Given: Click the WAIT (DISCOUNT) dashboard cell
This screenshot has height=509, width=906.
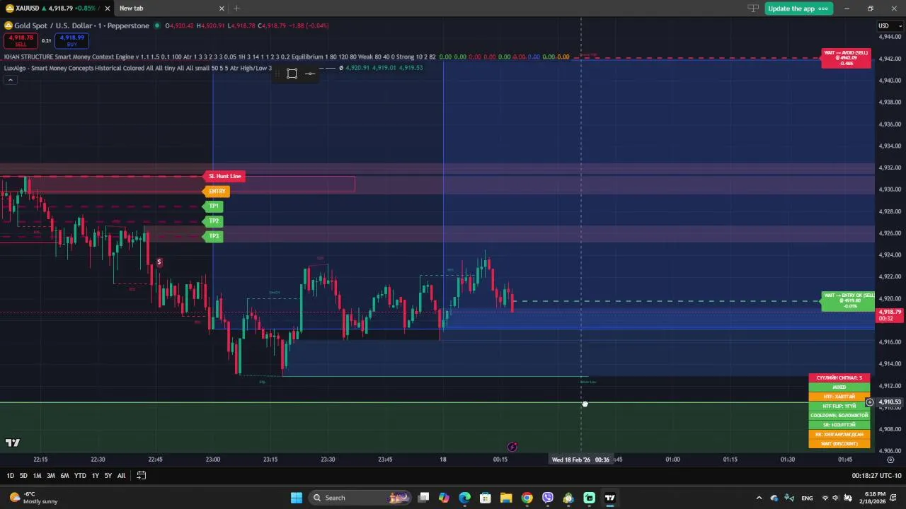Looking at the screenshot, I should coord(839,444).
